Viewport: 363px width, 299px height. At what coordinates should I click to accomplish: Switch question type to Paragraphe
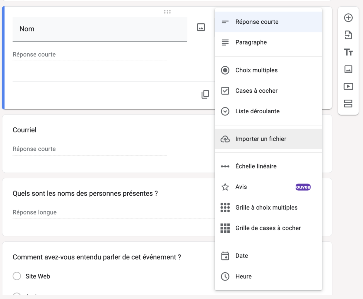pyautogui.click(x=251, y=42)
